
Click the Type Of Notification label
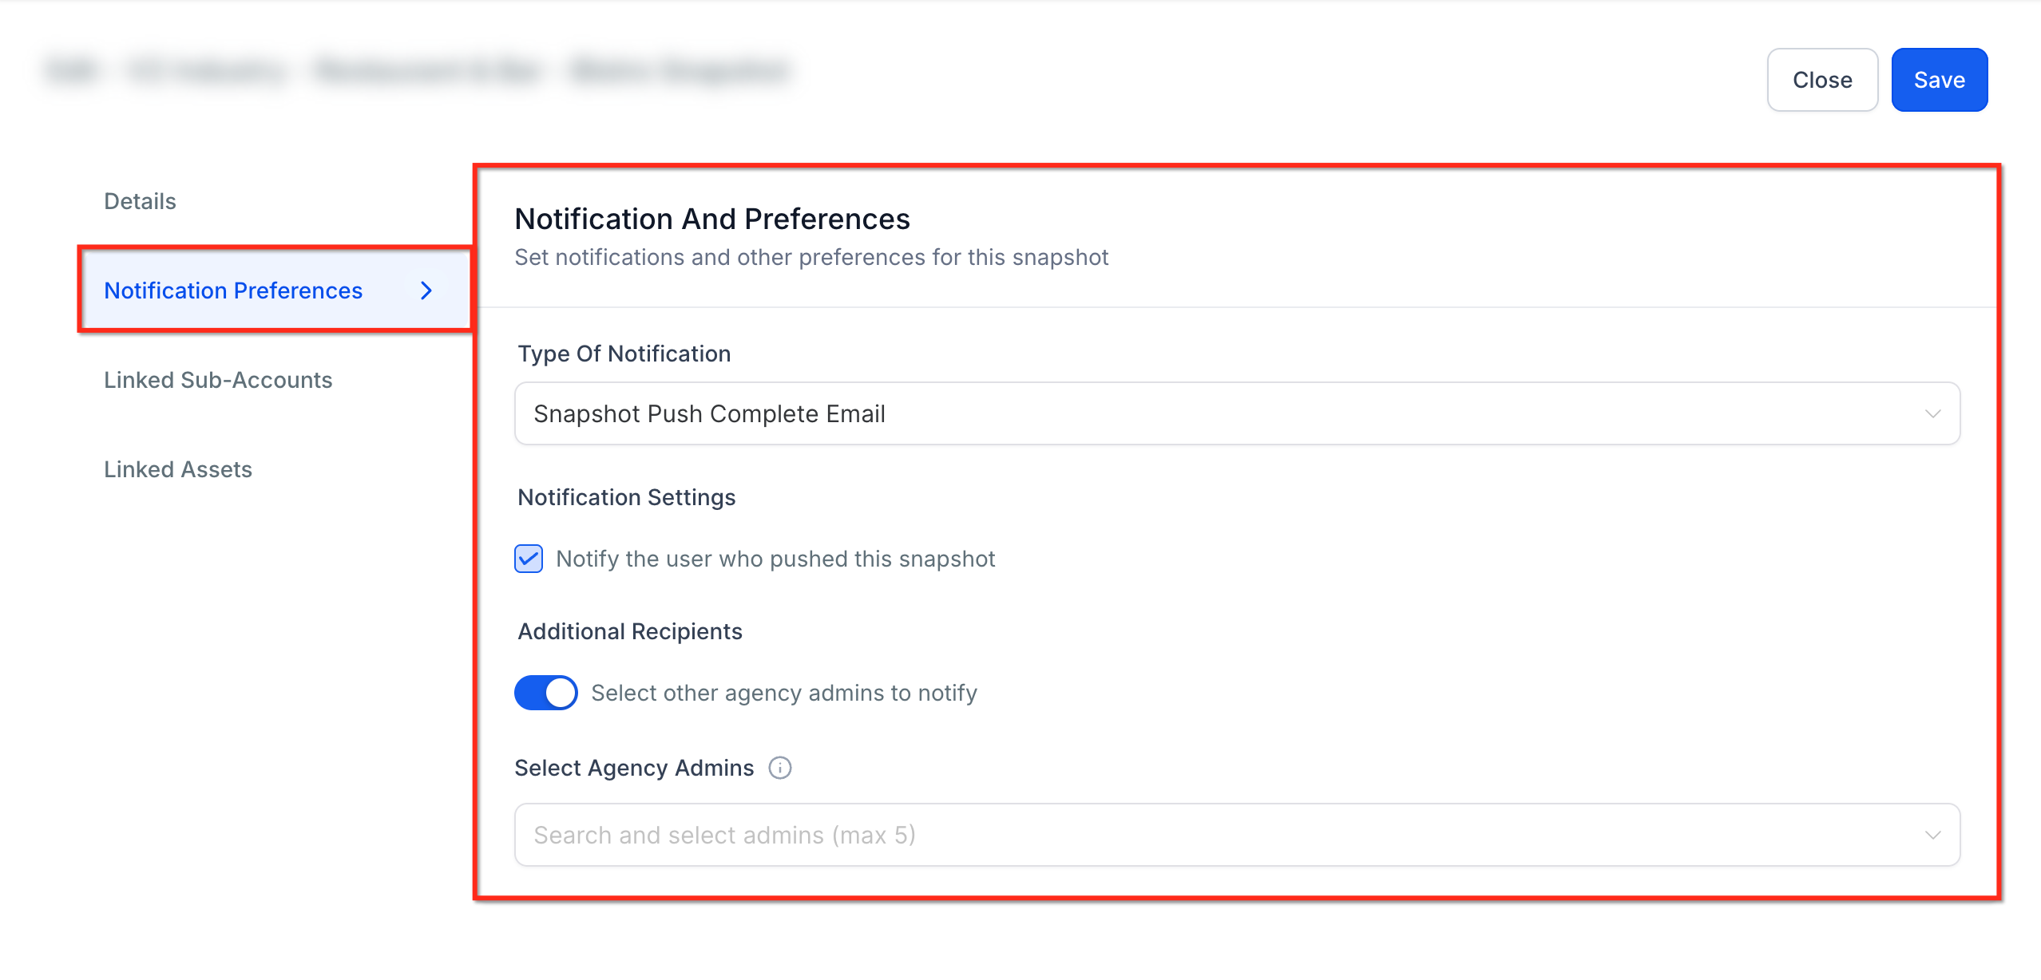[x=624, y=354]
